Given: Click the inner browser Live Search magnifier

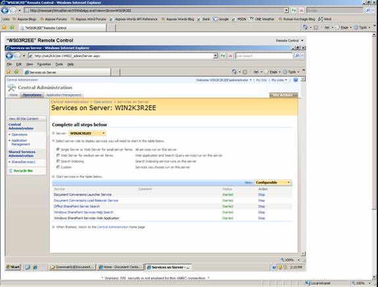Looking at the screenshot, I should [297, 56].
